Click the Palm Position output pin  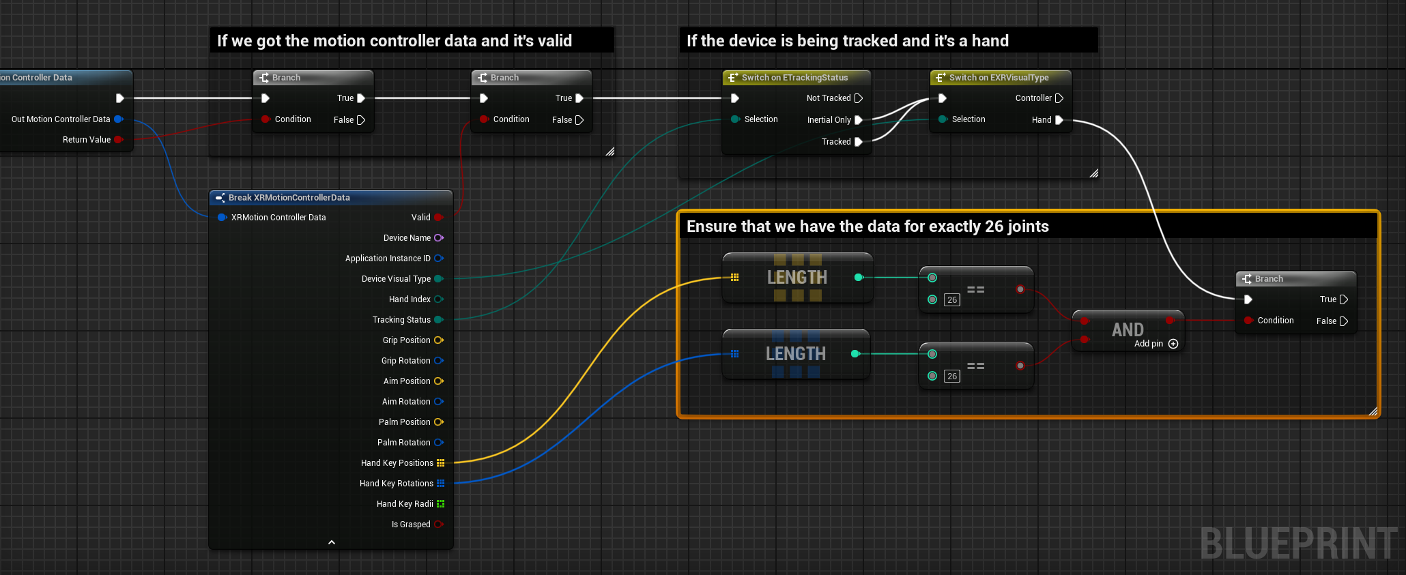[x=438, y=422]
